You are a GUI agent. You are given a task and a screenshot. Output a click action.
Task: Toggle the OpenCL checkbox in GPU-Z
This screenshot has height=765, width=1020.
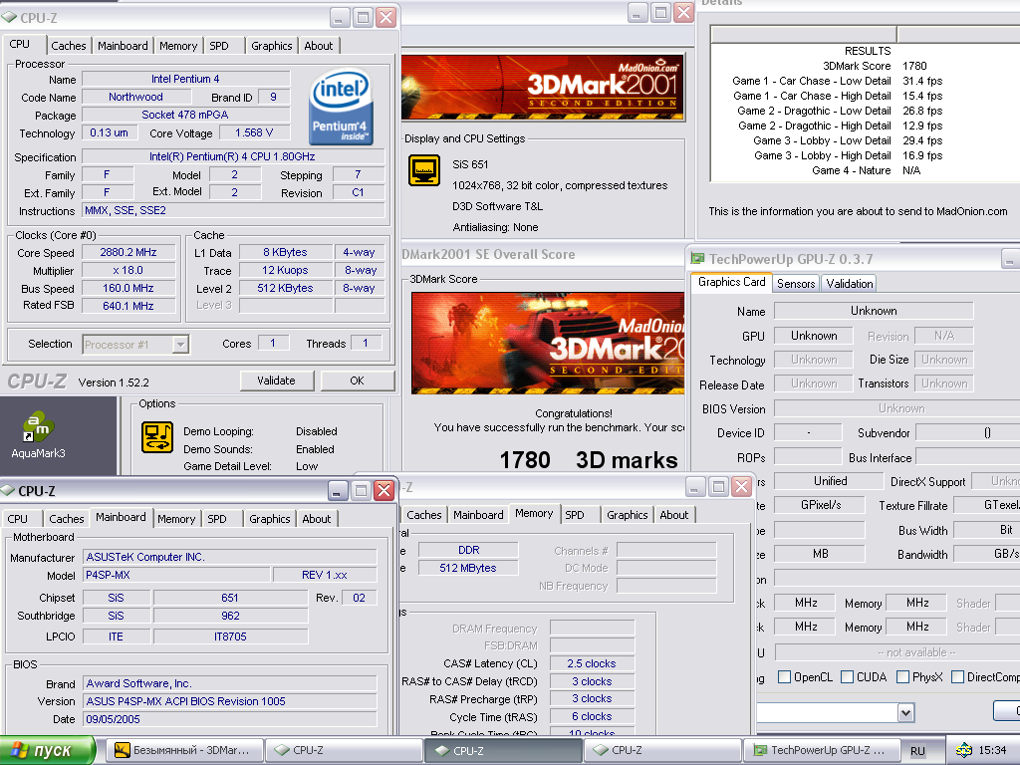click(785, 677)
